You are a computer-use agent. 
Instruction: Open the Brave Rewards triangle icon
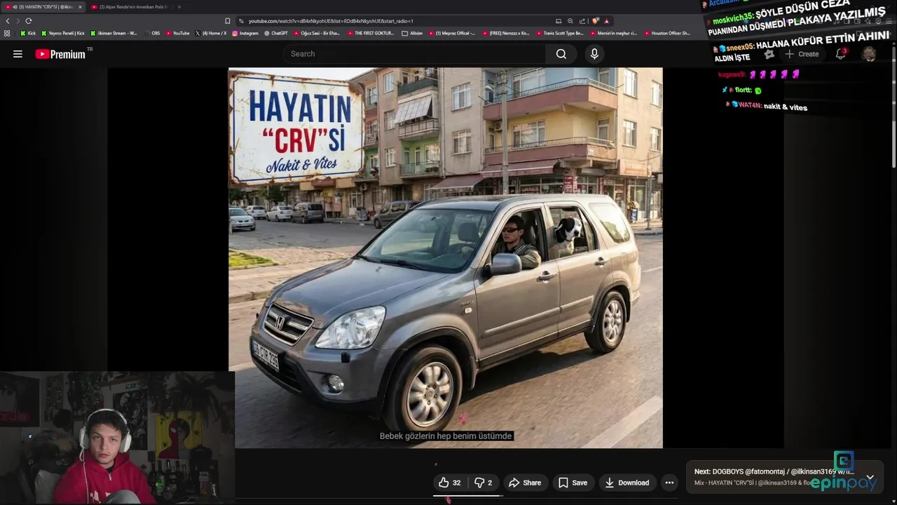pyautogui.click(x=606, y=21)
